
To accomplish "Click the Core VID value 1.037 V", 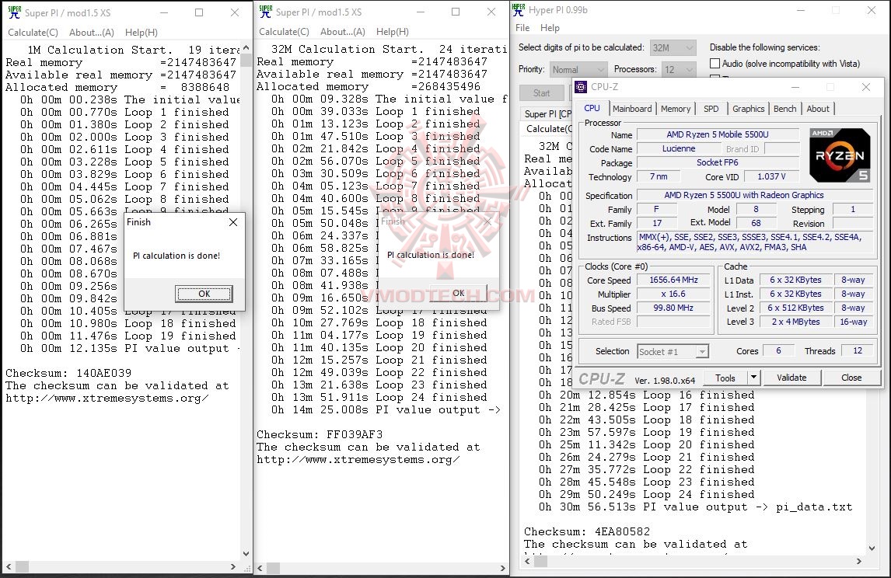I will [x=772, y=176].
